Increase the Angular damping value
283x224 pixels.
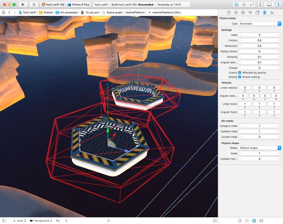[279, 62]
